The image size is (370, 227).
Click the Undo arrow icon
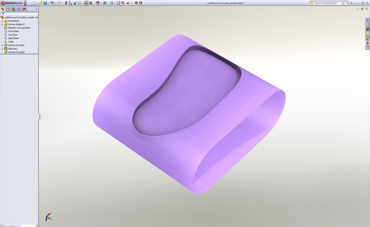[x=52, y=3]
